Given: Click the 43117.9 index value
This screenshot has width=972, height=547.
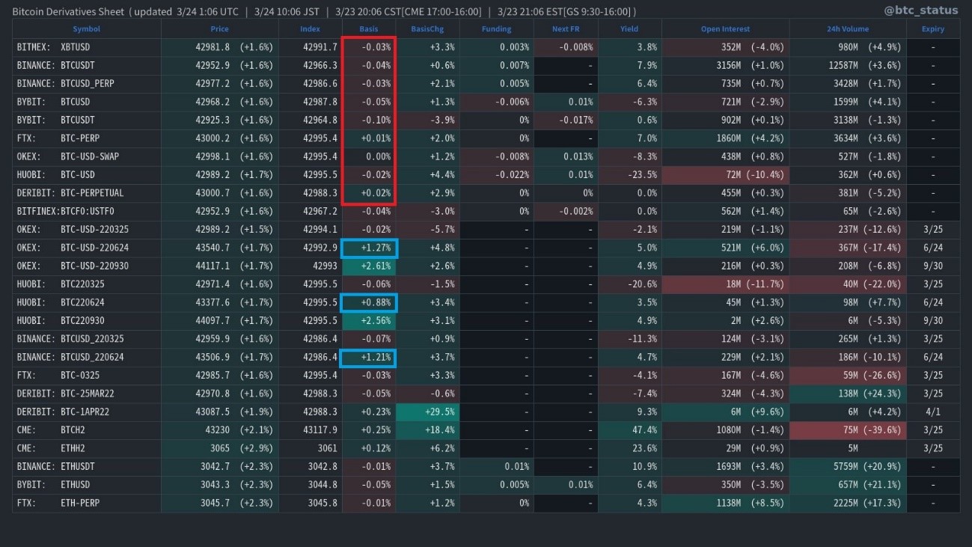Looking at the screenshot, I should (320, 430).
